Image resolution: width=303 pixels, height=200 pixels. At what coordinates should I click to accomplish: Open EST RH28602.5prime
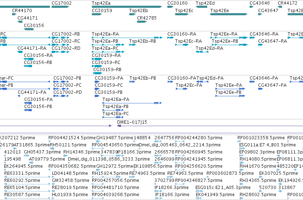[258, 195]
